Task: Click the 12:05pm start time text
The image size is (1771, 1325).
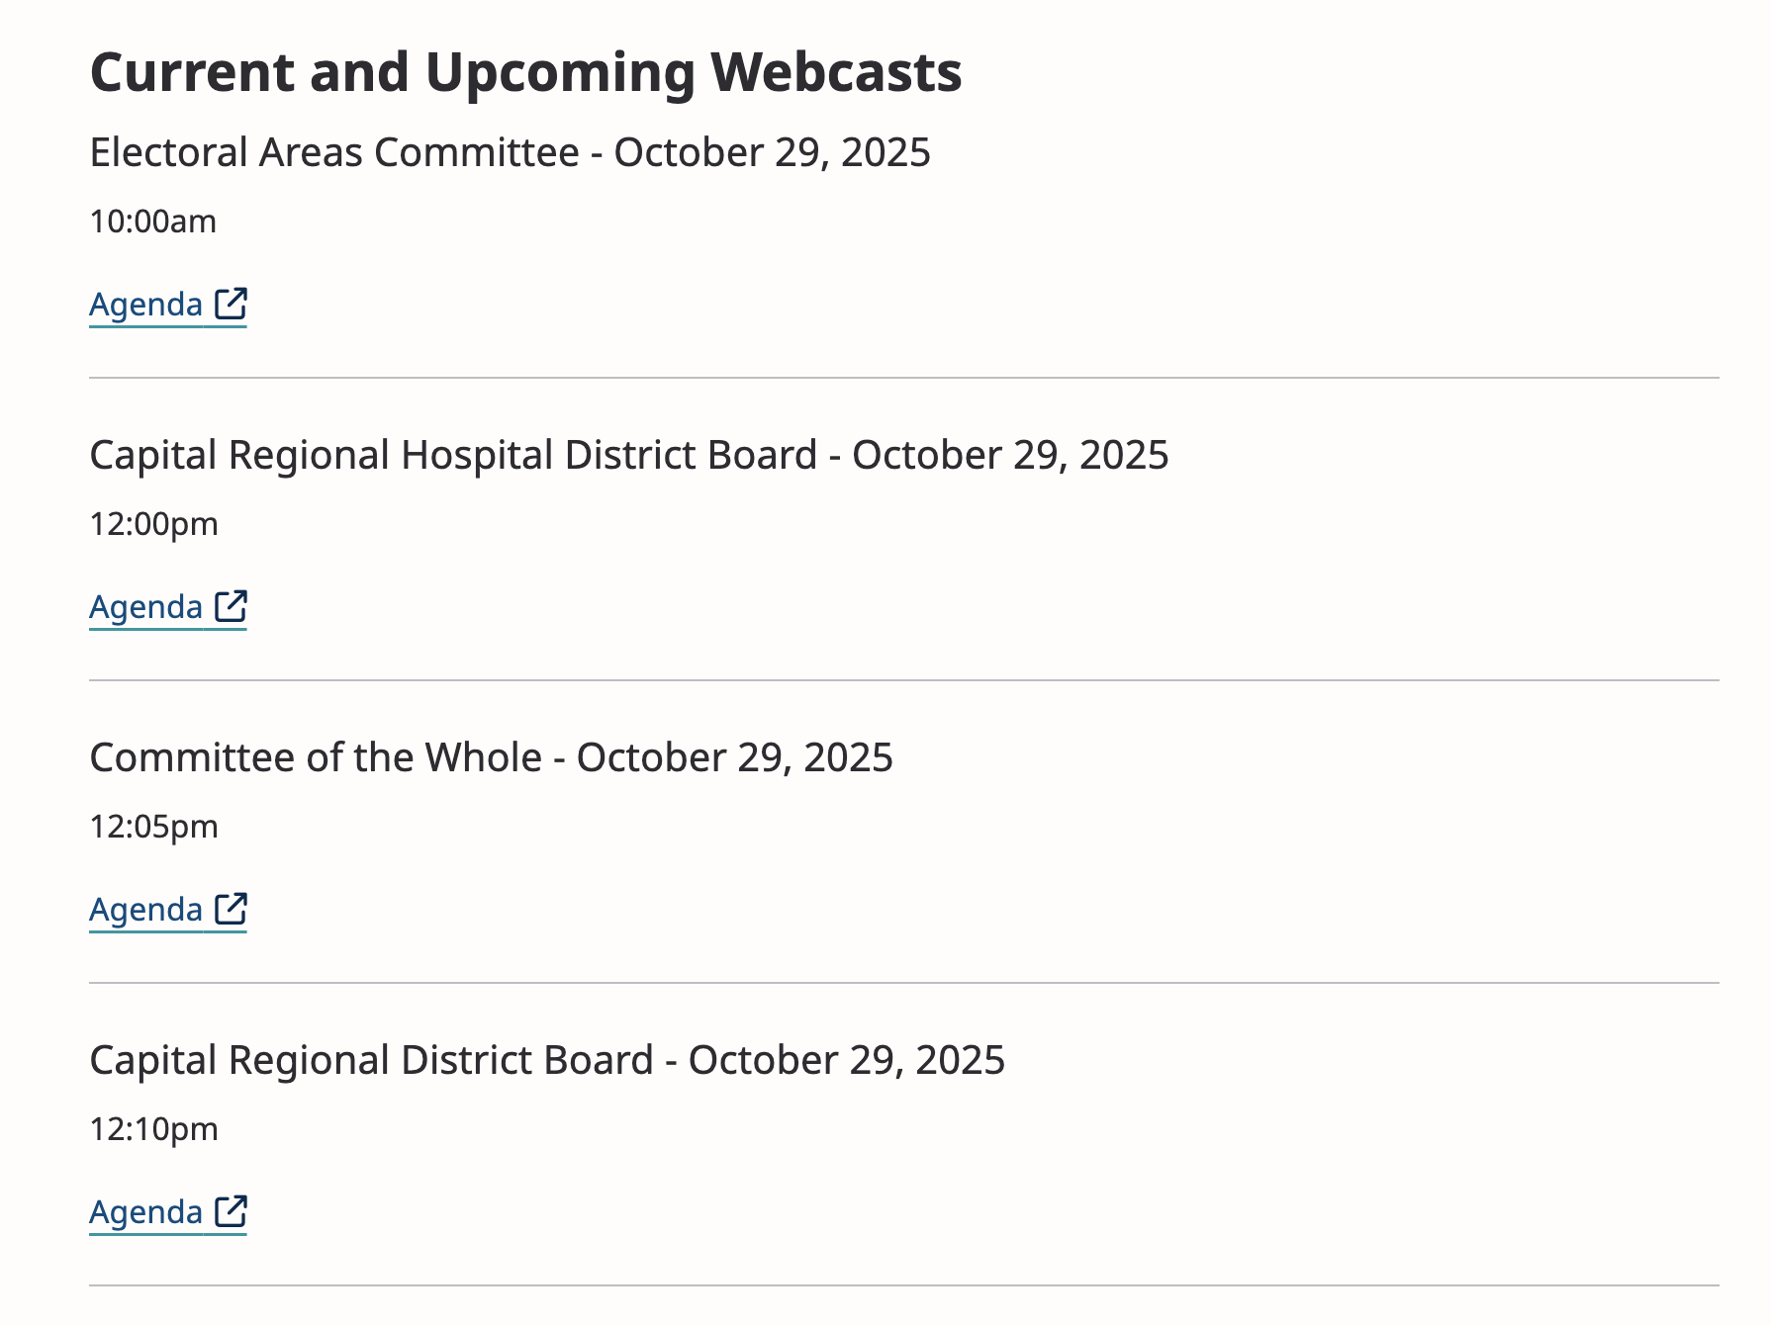Action: (x=153, y=827)
